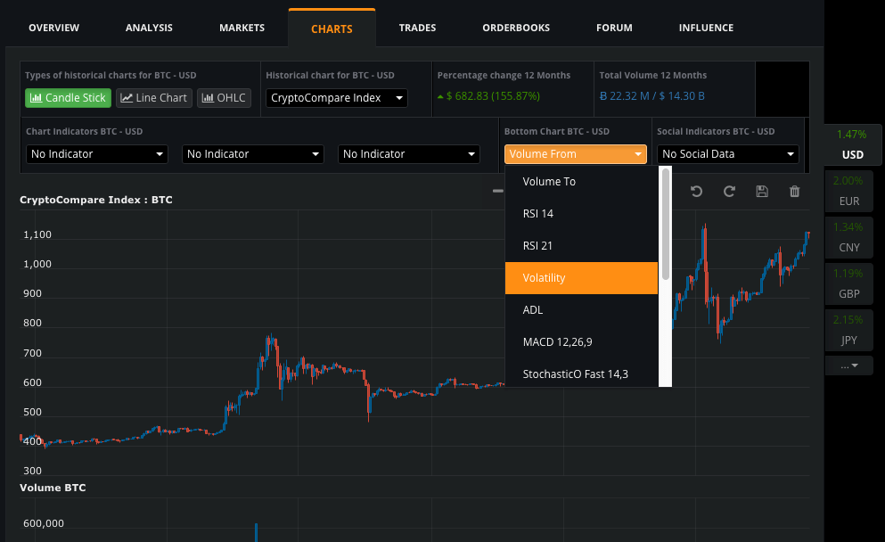Delete chart drawings with the trash icon
This screenshot has height=542, width=885.
click(x=794, y=192)
